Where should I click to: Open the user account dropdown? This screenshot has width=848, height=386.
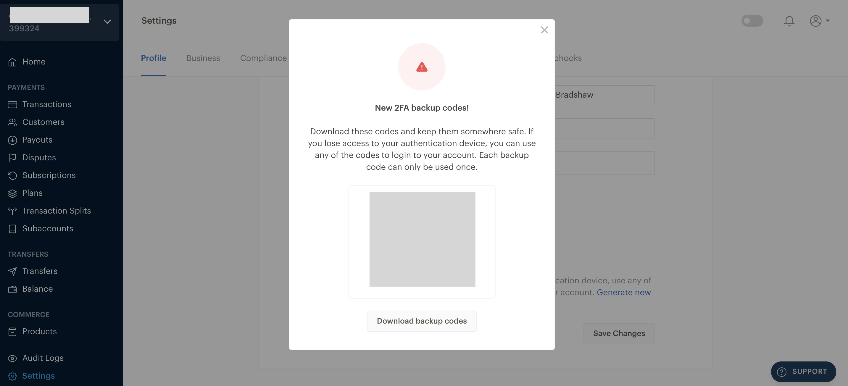820,21
